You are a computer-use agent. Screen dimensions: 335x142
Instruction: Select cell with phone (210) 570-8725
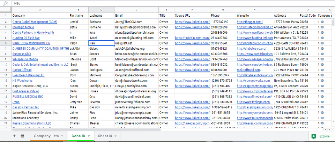point(223,81)
